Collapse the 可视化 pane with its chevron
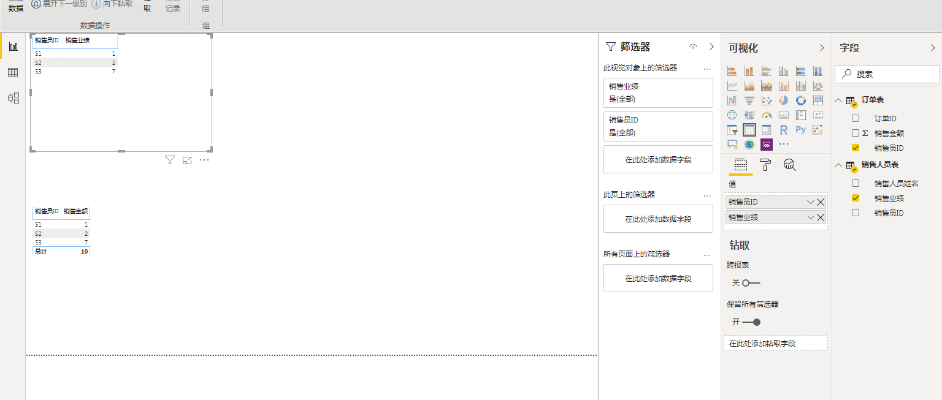Screen dimensions: 942x400 click(x=822, y=48)
